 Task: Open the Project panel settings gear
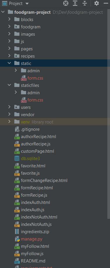coord(97,3)
